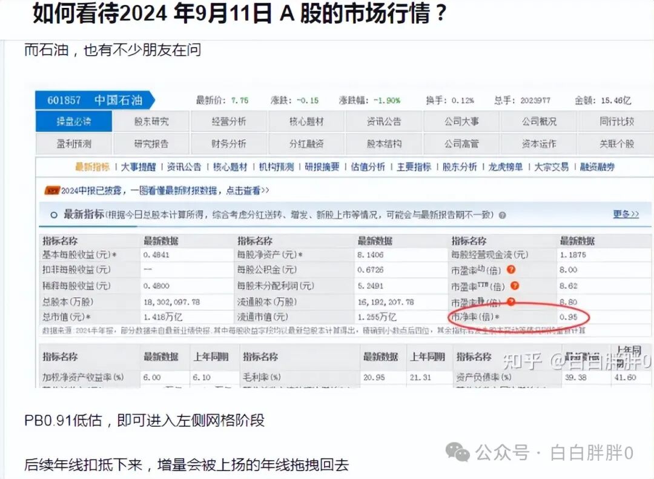Click the 601857 中国石油 stock title

click(x=94, y=100)
